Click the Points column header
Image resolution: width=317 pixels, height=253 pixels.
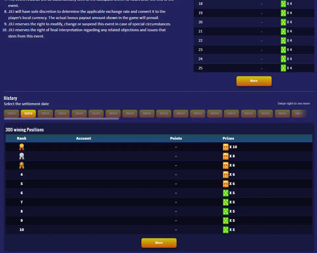[176, 138]
